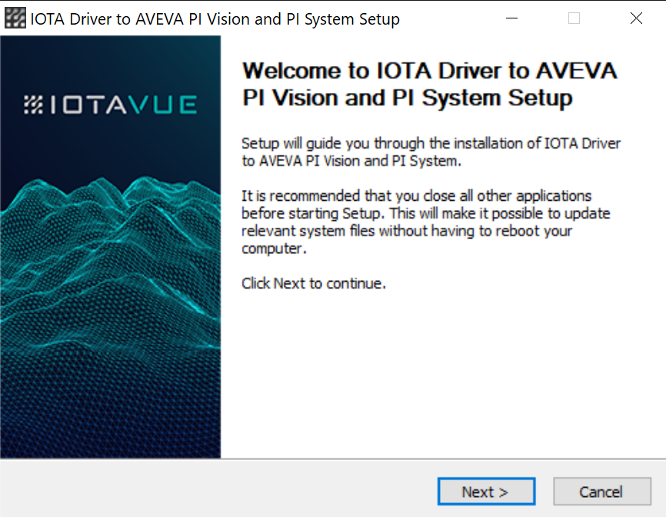Viewport: 666px width, 517px height.
Task: Click the window title text in title bar
Action: coord(215,19)
